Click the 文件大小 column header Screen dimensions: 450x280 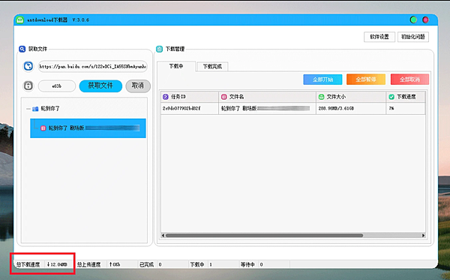pos(351,97)
